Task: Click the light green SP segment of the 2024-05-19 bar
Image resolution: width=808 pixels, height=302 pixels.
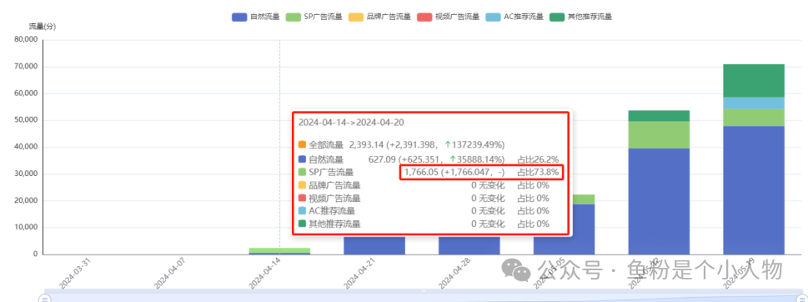Action: point(753,118)
